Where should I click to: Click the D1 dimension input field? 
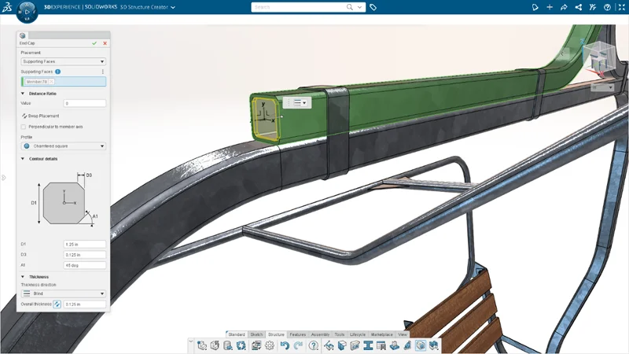tap(84, 245)
